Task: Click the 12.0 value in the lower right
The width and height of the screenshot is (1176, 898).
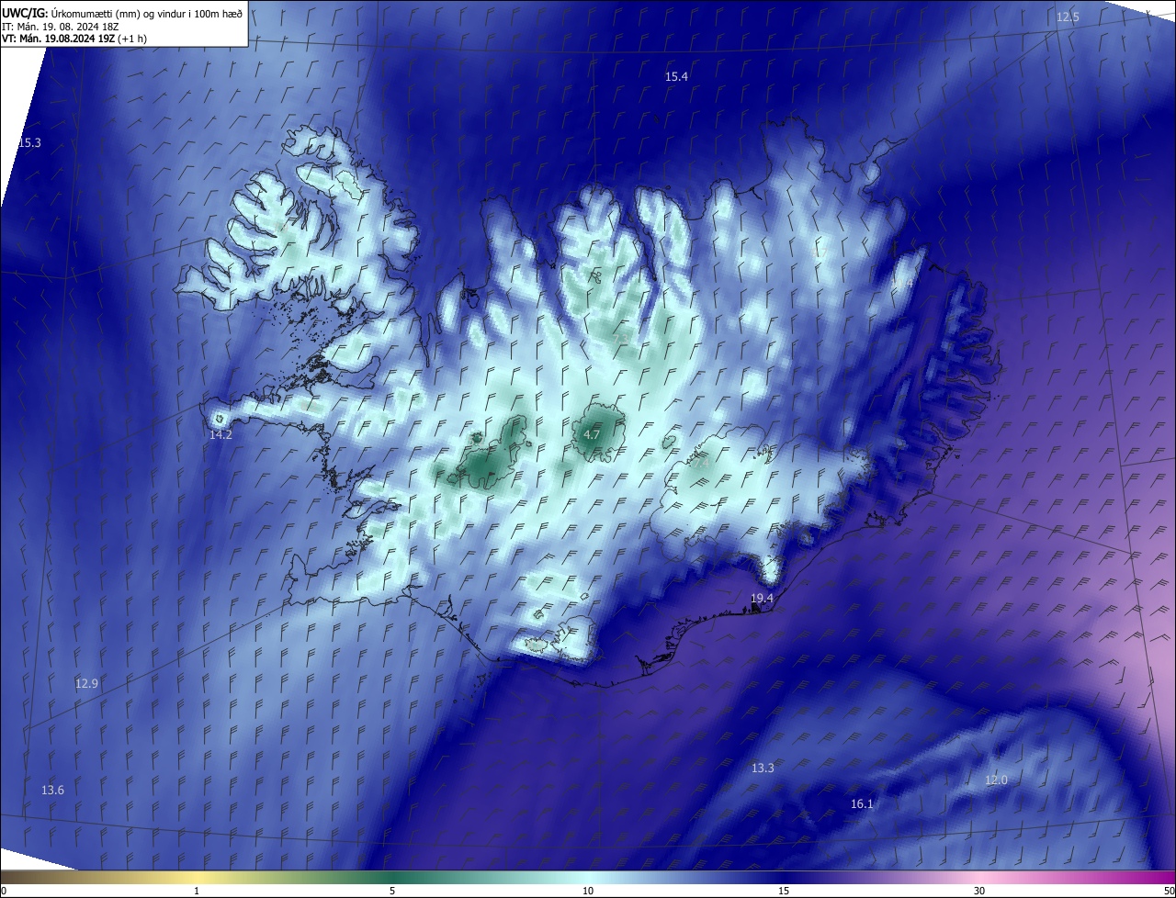Action: coord(996,780)
